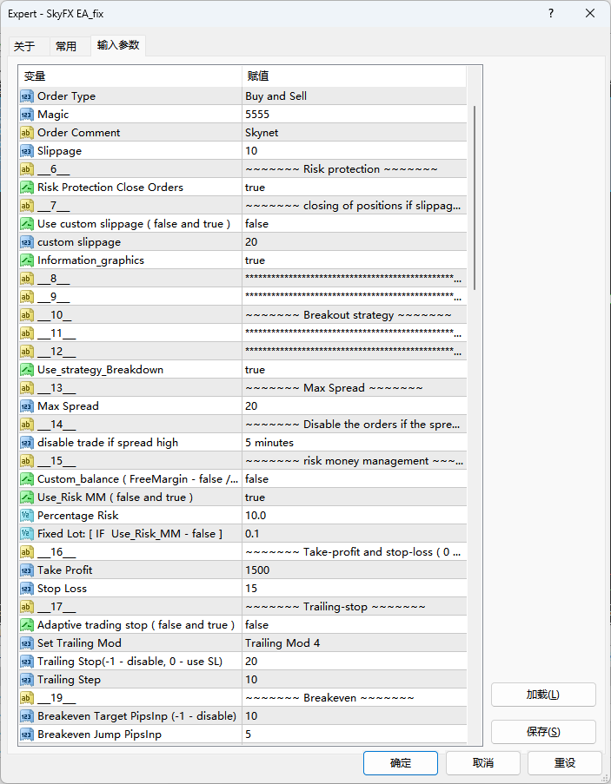Click the integer icon beside Magic
The height and width of the screenshot is (784, 611).
click(27, 115)
